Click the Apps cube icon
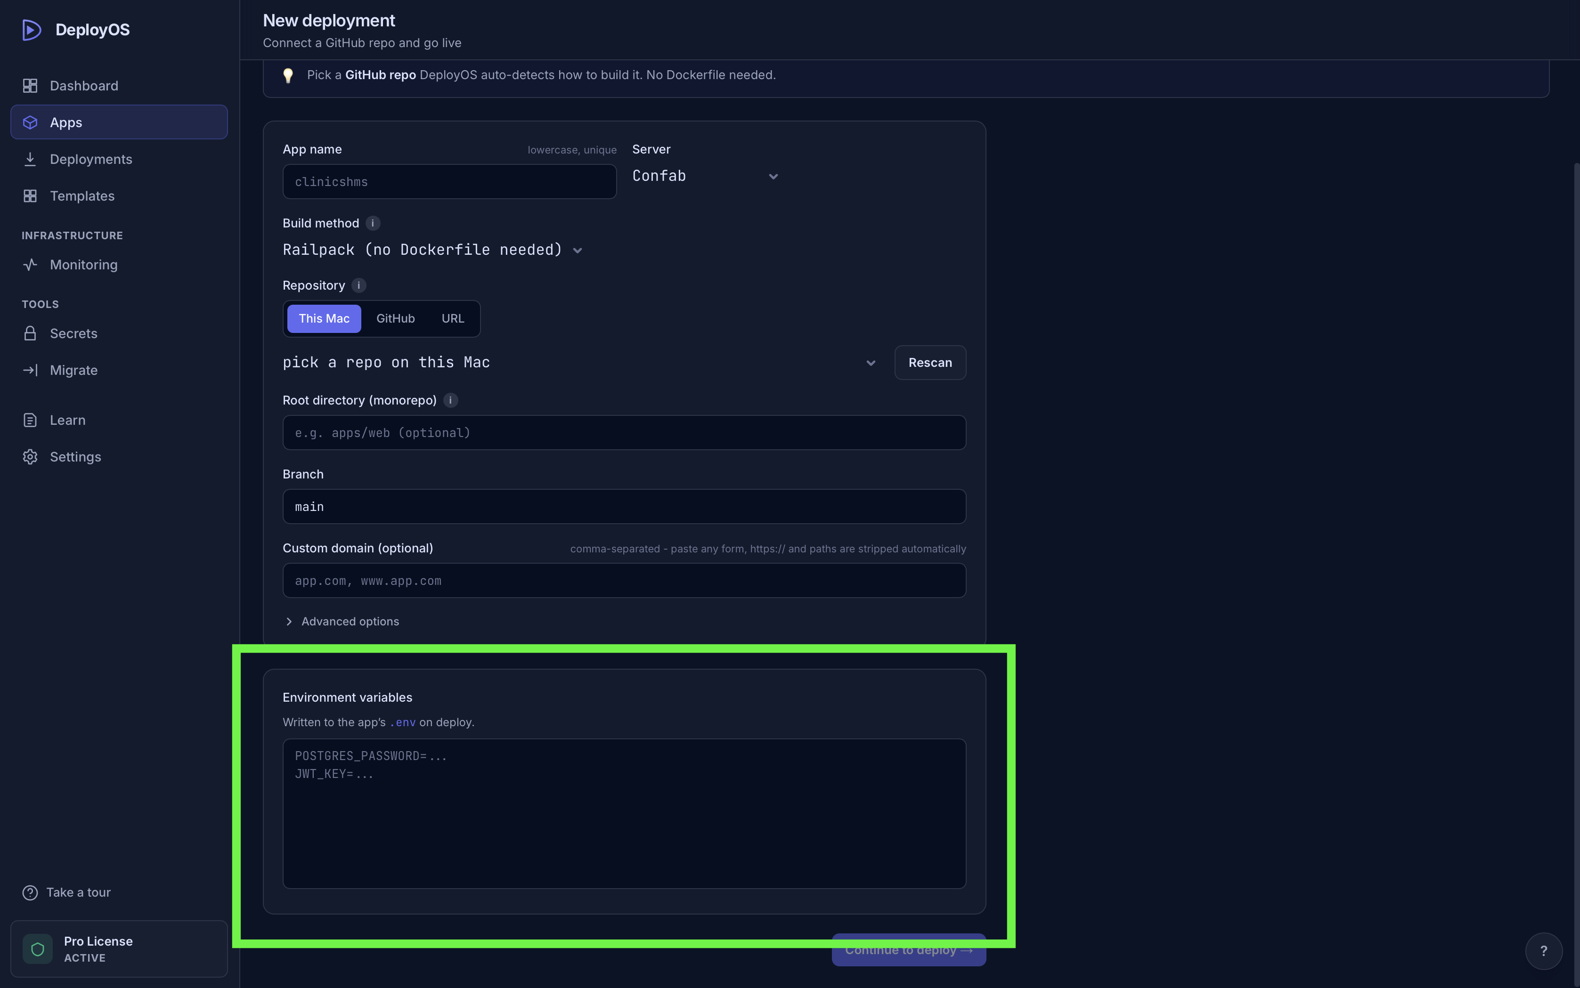Viewport: 1580px width, 988px height. pos(30,122)
